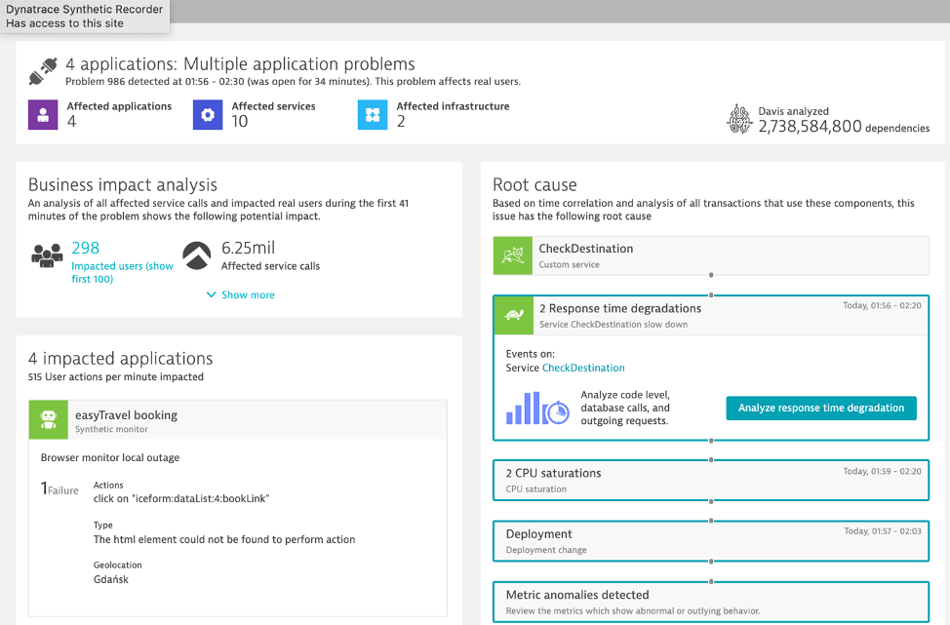Click the Davis analyzed brain icon
This screenshot has height=625, width=950.
point(739,119)
